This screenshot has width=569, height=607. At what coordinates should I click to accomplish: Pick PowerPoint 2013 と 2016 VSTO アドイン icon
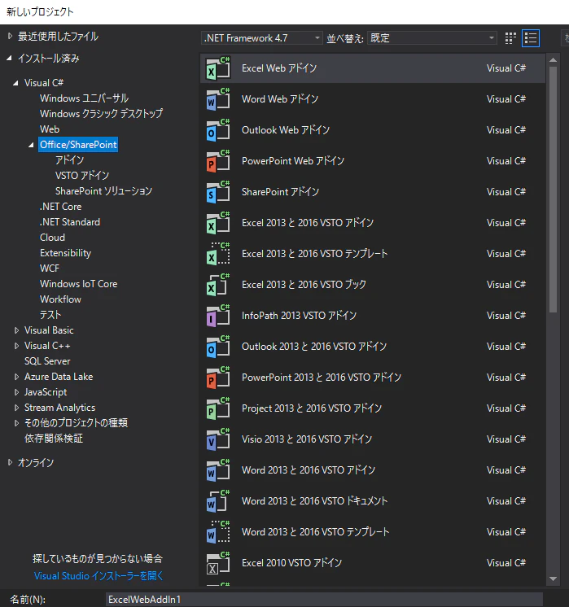(x=218, y=378)
